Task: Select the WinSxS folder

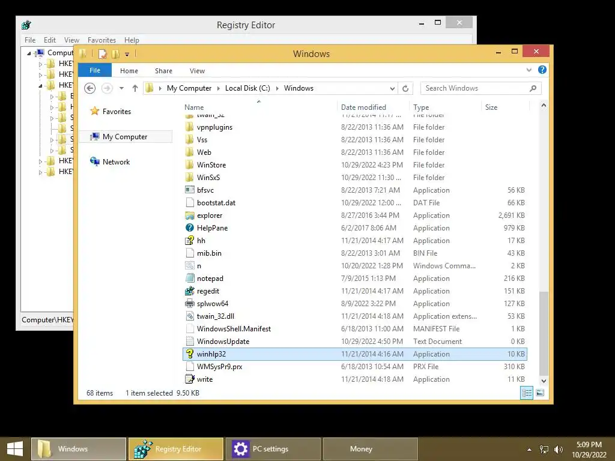Action: point(355,177)
